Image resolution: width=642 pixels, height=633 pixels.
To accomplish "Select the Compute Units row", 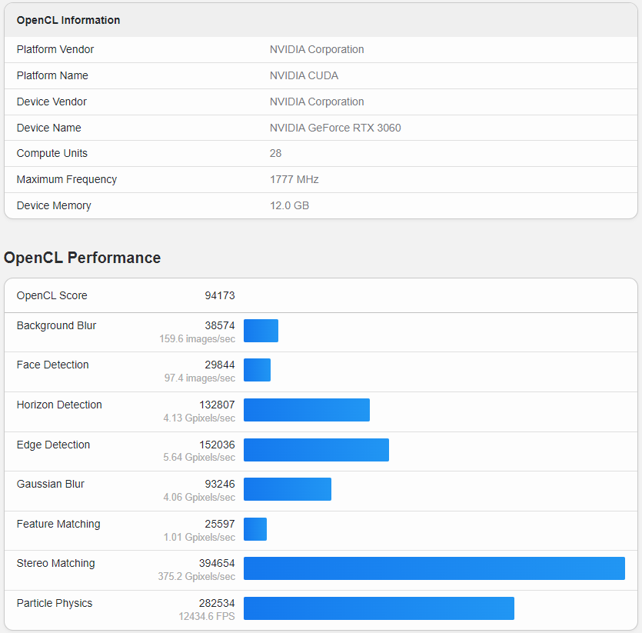I will (52, 153).
